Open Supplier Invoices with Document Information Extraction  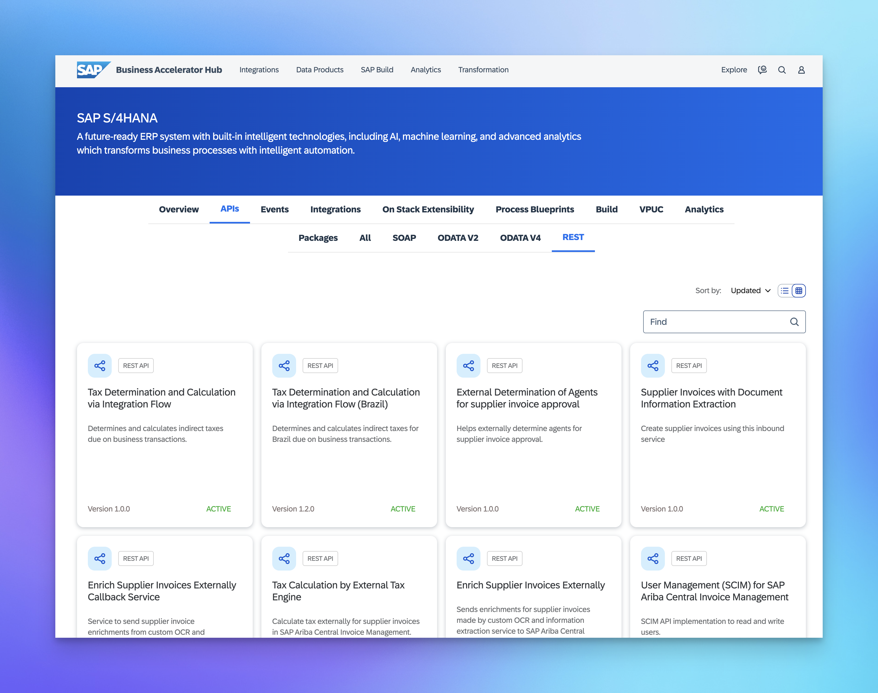(712, 398)
